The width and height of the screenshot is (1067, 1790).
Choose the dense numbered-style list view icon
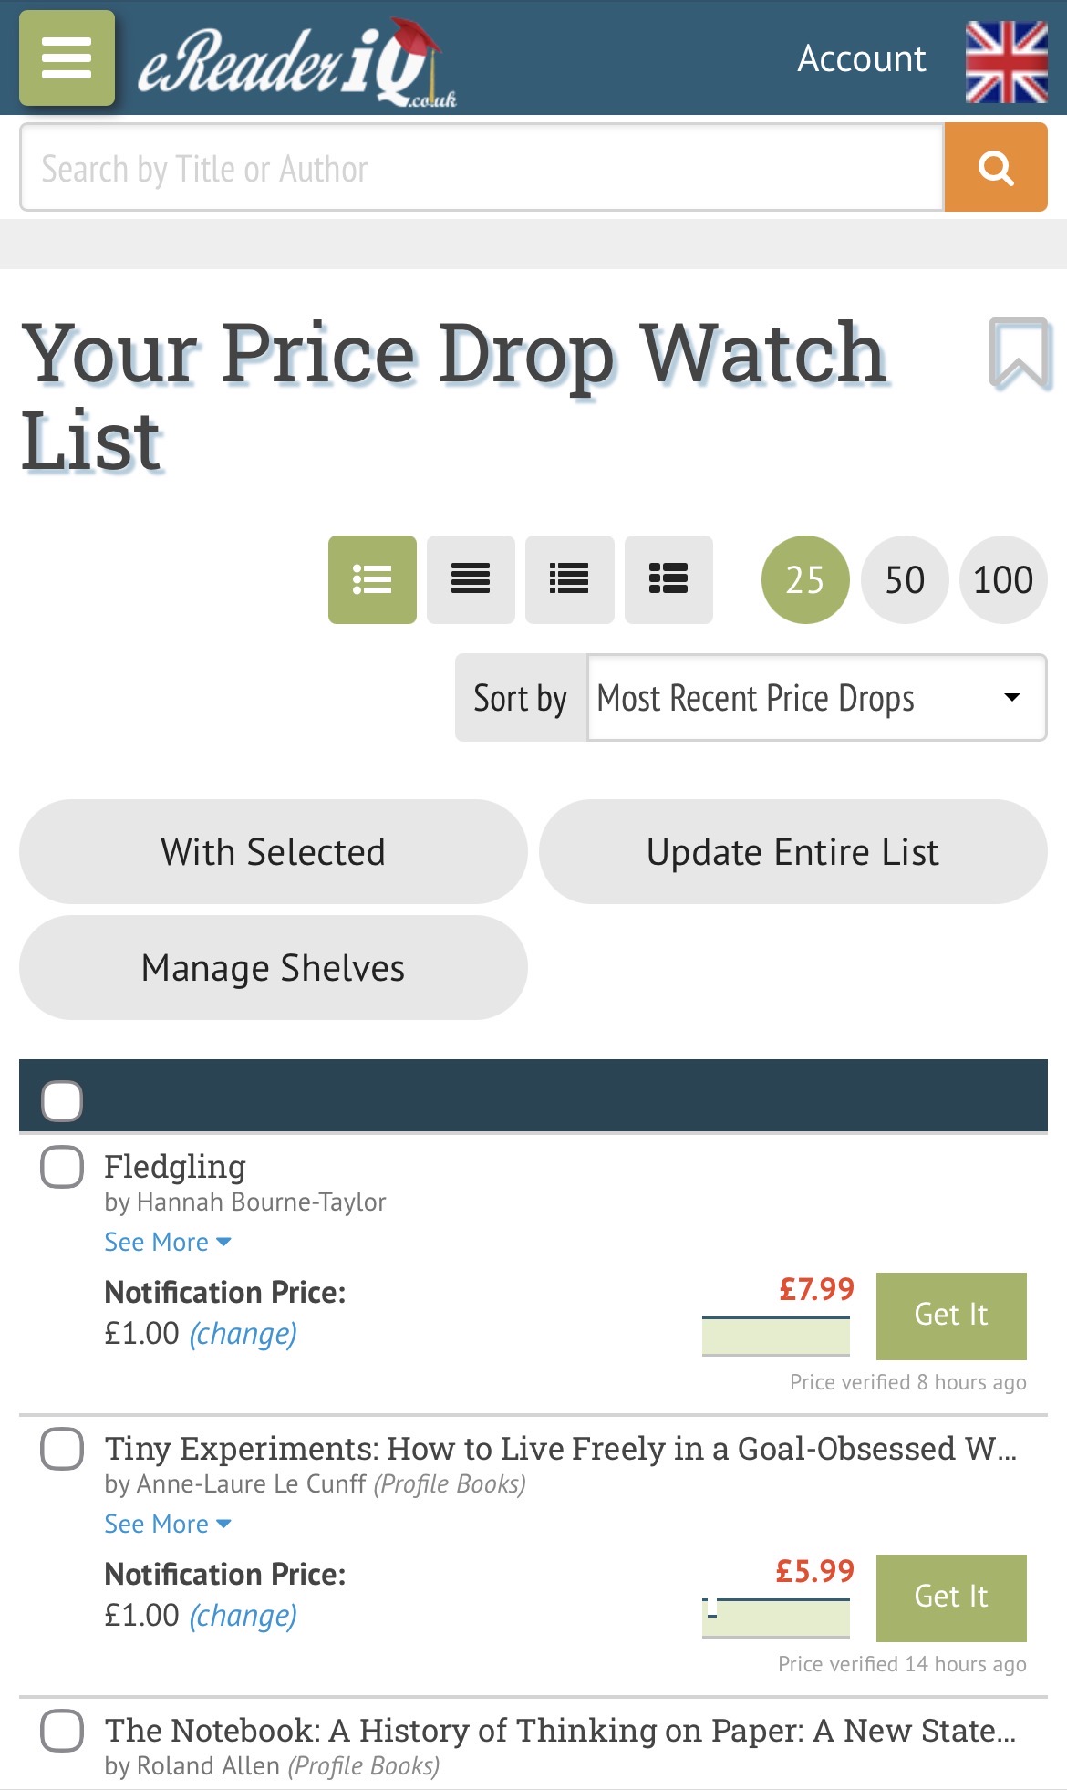point(569,579)
